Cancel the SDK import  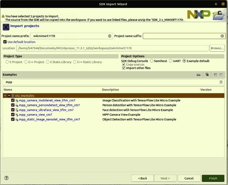point(189,178)
